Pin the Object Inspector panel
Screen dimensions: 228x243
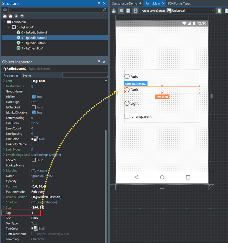click(99, 62)
